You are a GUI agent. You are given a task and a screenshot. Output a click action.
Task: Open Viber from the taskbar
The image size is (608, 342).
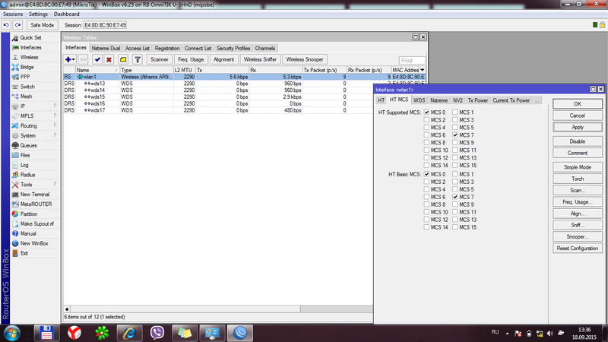pos(157,333)
